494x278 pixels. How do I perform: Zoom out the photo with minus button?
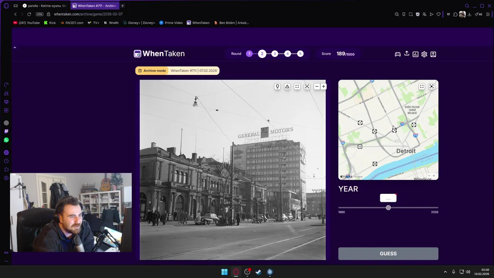317,86
